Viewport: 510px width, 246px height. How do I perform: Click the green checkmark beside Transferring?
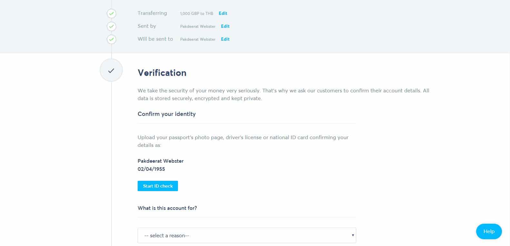tap(112, 14)
